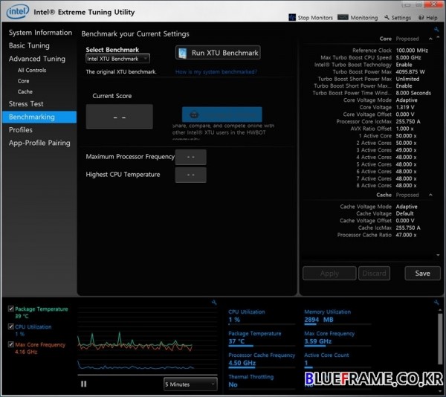Open App-Profile Pairing section
Image resolution: width=446 pixels, height=397 pixels.
pyautogui.click(x=39, y=143)
